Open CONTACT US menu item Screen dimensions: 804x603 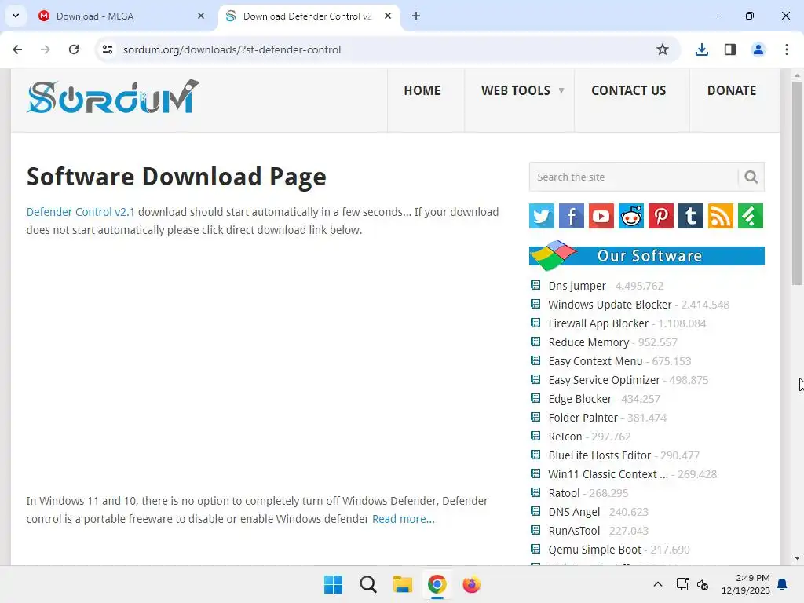click(x=629, y=91)
